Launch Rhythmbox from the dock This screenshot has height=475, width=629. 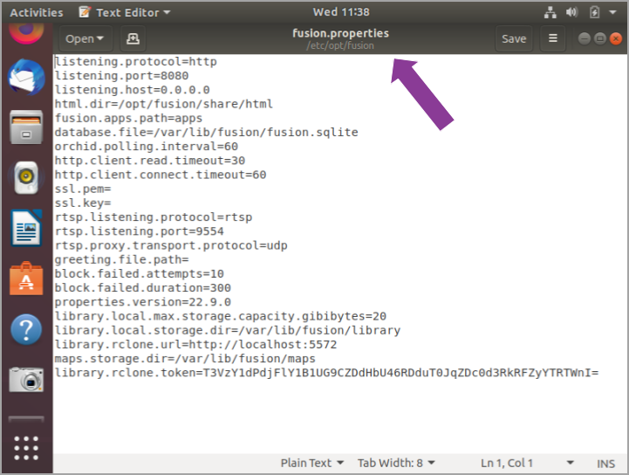(x=26, y=177)
